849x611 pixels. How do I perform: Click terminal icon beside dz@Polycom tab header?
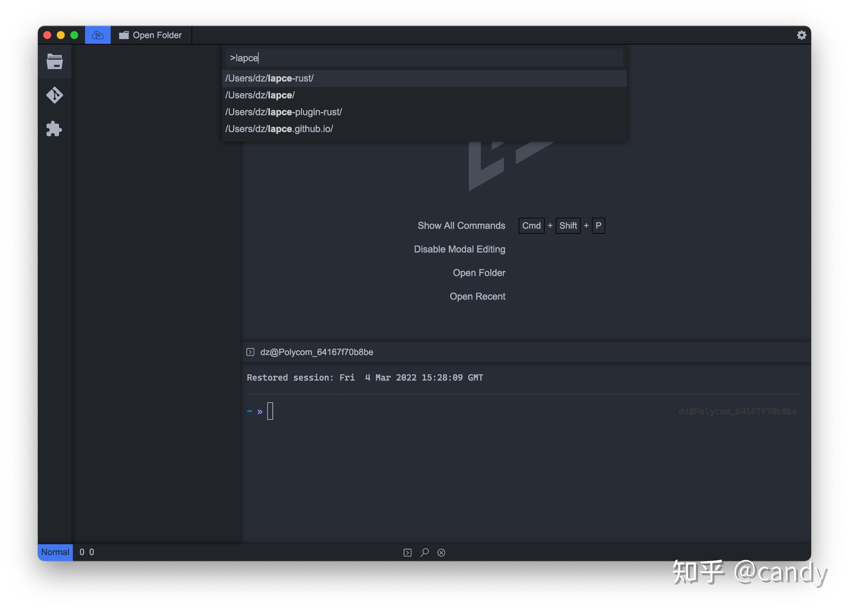(x=250, y=352)
